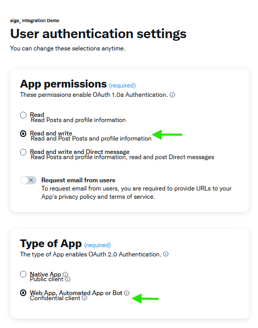
Task: Select Web App, Automated App or Bot radio
Action: click(x=23, y=293)
